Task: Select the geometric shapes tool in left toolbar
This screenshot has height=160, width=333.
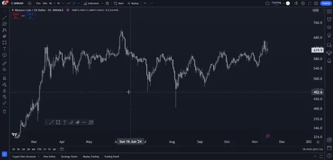Action: (5, 43)
